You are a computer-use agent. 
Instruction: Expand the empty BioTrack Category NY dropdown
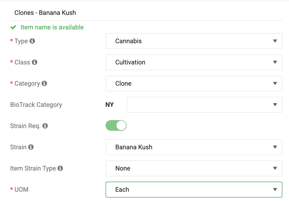click(x=204, y=104)
